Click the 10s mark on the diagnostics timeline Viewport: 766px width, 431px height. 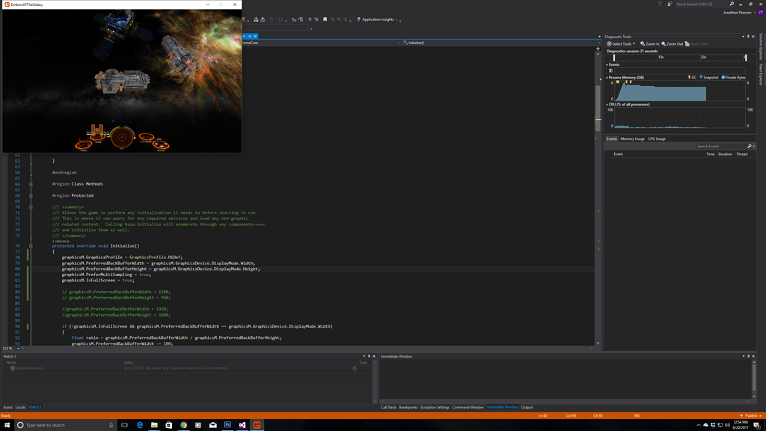click(660, 56)
